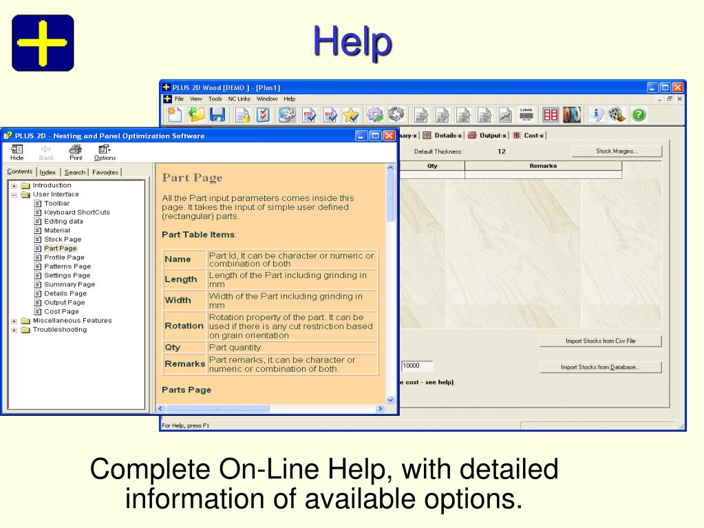Open the Output-x tab in PLUS 2D Wood

488,136
